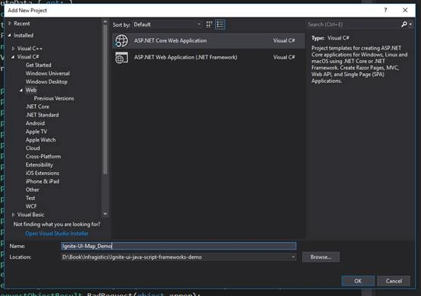Focus the project Name field
This screenshot has height=296, width=421.
pyautogui.click(x=179, y=246)
